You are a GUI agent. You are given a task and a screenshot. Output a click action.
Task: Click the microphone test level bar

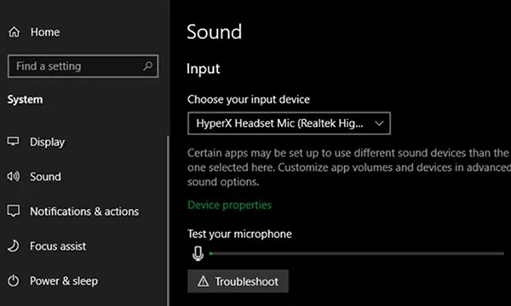pyautogui.click(x=357, y=253)
